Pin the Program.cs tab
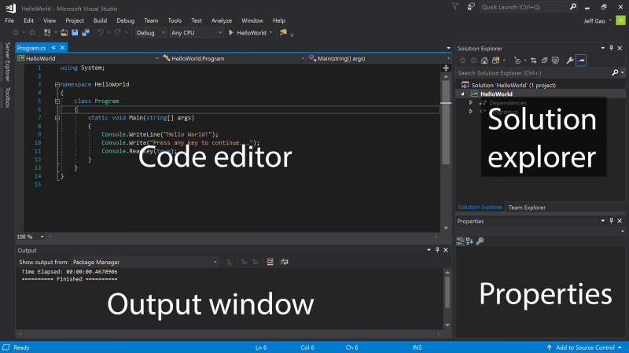The width and height of the screenshot is (629, 353). click(53, 47)
